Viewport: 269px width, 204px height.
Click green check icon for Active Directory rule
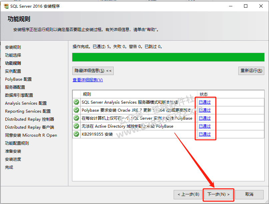[76, 126]
